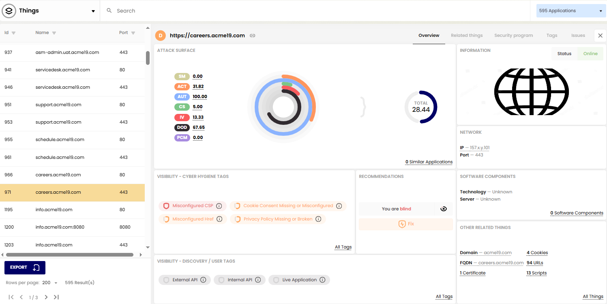This screenshot has height=304, width=607.
Task: Open the 0 Similar Applications link
Action: click(x=429, y=162)
